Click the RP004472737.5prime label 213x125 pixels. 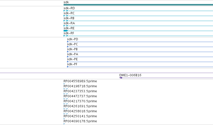pos(80,96)
